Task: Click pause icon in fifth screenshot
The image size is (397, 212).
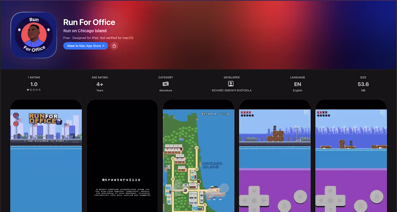Action: coord(382,112)
